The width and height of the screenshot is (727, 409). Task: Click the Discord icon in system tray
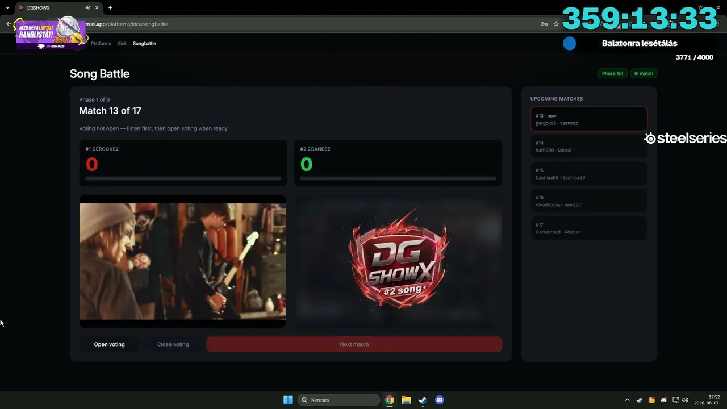point(663,400)
